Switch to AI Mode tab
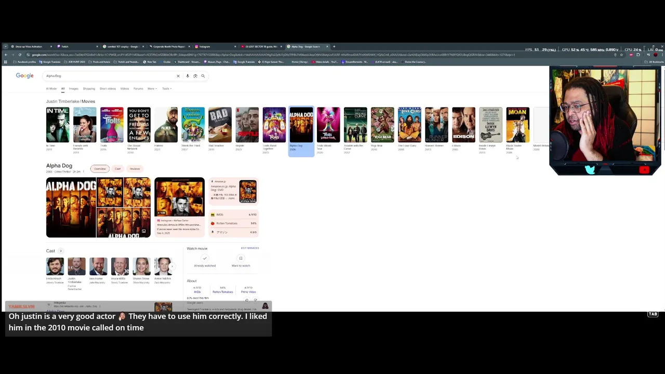The image size is (665, 374). click(x=51, y=89)
